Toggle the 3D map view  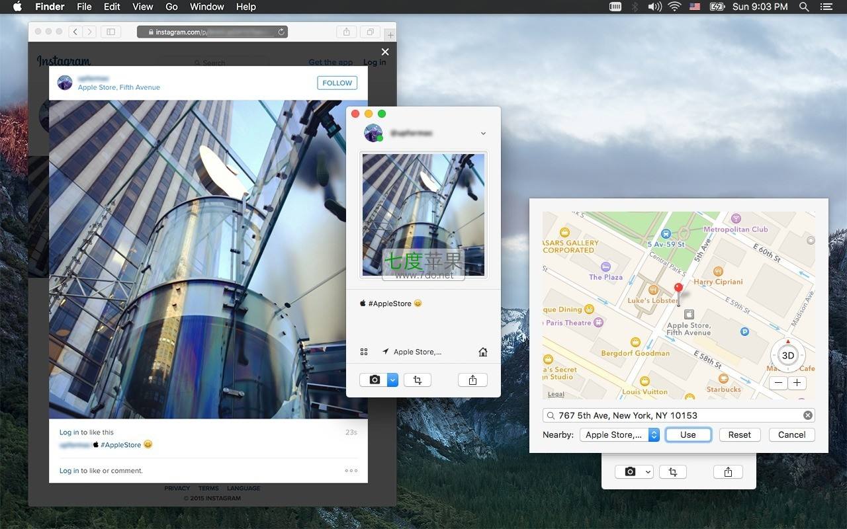point(787,355)
